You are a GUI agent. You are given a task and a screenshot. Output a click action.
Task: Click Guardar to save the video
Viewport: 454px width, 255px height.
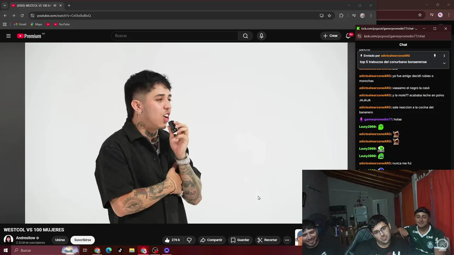click(240, 240)
